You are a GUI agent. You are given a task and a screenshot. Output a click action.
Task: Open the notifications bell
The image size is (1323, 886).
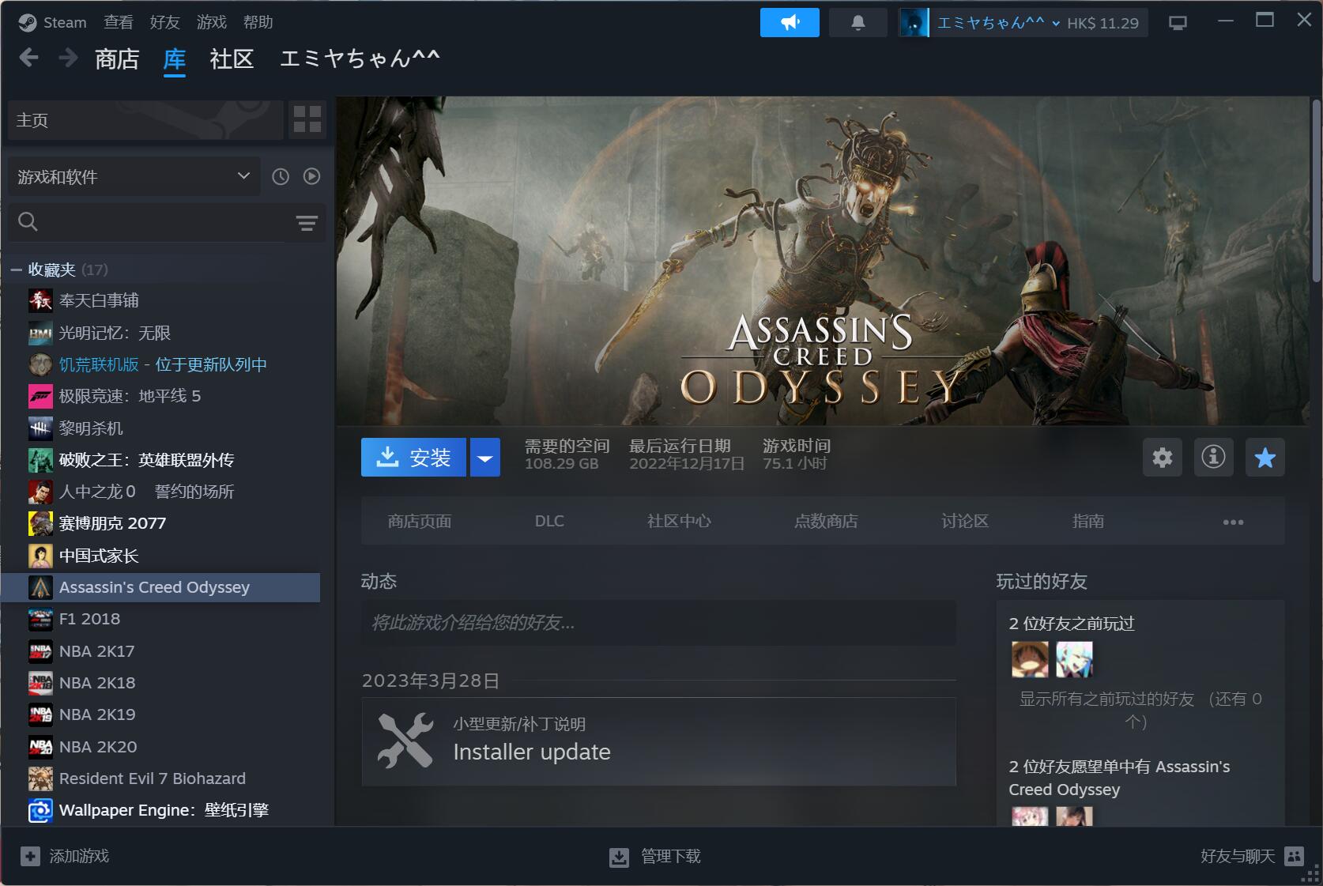[857, 23]
